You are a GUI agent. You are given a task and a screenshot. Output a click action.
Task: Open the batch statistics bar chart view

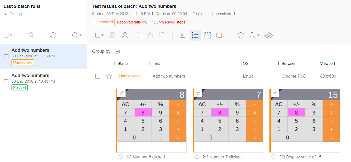[x=183, y=35]
